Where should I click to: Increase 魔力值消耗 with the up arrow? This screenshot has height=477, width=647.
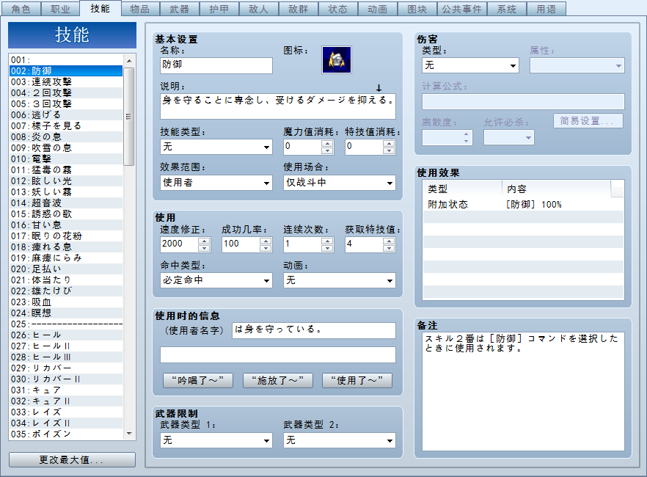click(327, 143)
